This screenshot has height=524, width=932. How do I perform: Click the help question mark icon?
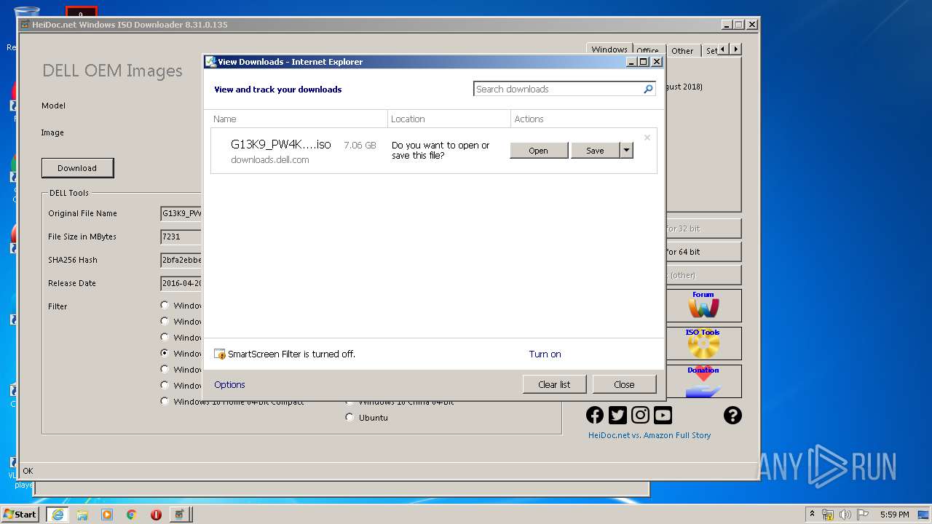click(x=732, y=415)
